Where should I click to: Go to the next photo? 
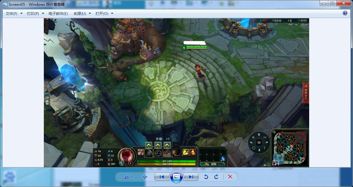coord(191,177)
